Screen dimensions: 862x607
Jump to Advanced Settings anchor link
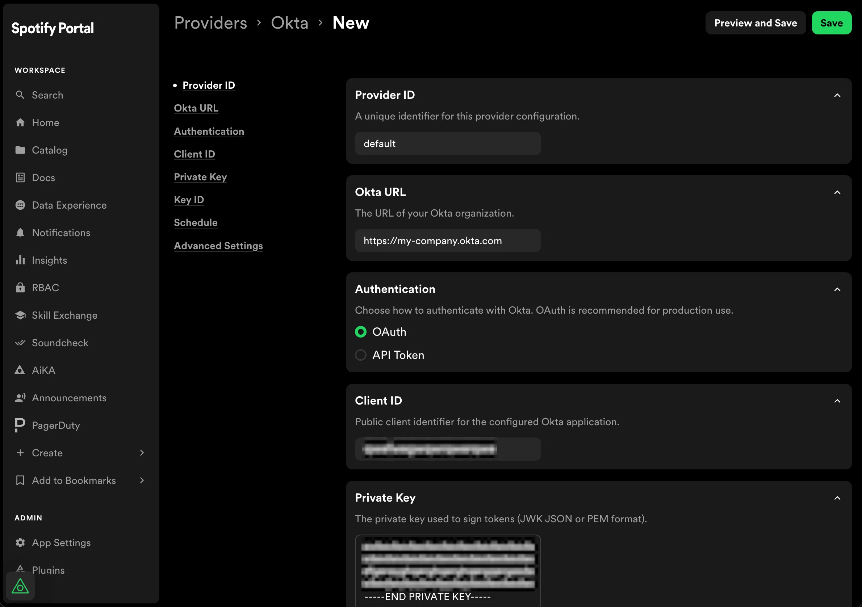coord(218,246)
